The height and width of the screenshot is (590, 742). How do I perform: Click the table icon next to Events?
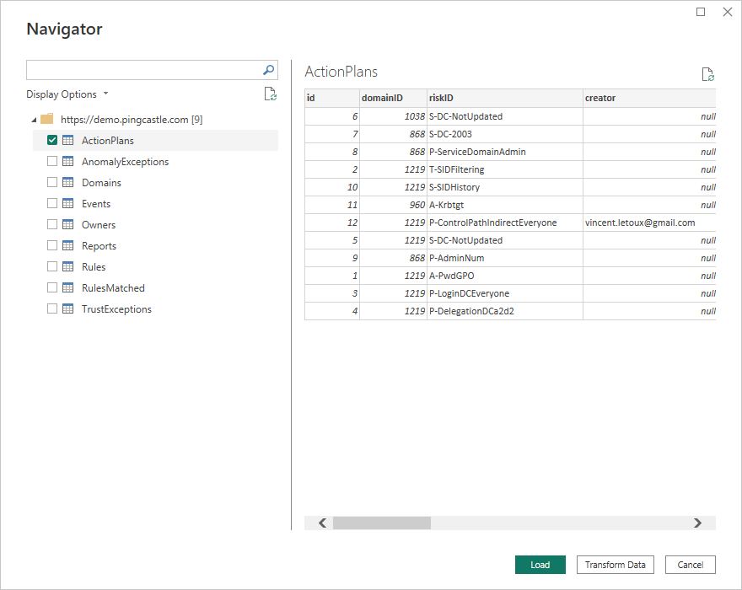point(68,204)
